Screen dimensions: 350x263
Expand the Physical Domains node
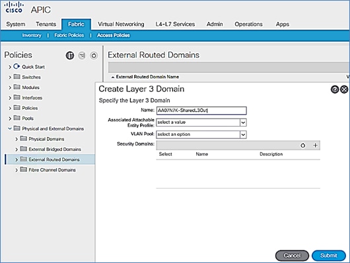pos(17,139)
